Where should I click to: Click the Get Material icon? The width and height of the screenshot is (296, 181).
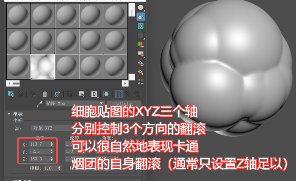pos(11,94)
